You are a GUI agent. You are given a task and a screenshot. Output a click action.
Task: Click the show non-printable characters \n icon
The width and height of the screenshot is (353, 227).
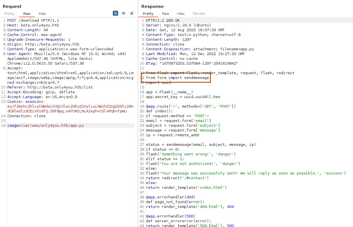click(x=123, y=13)
